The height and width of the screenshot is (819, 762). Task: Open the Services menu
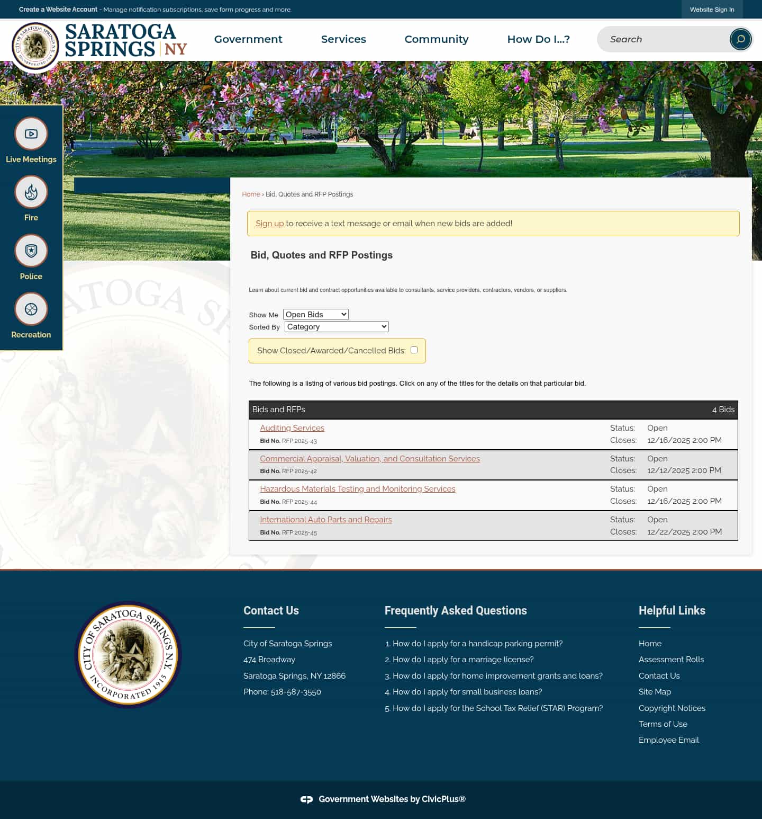(x=343, y=39)
